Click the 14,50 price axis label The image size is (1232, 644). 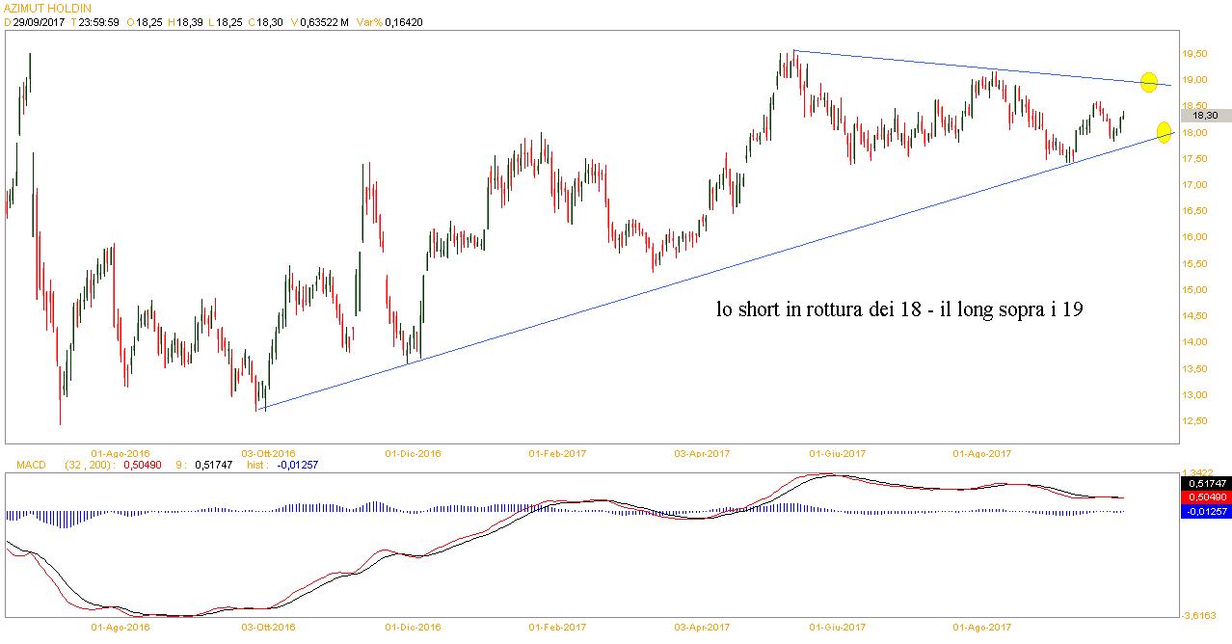pyautogui.click(x=1194, y=315)
